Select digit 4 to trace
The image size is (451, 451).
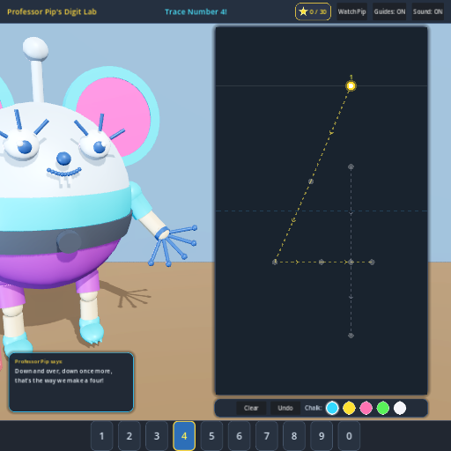pyautogui.click(x=184, y=436)
